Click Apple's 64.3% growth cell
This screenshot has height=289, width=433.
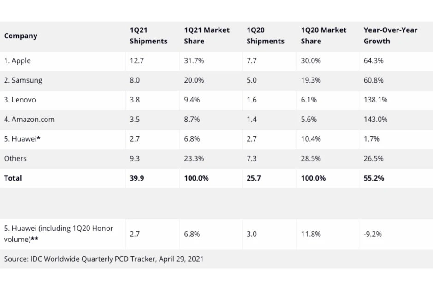[x=373, y=61]
